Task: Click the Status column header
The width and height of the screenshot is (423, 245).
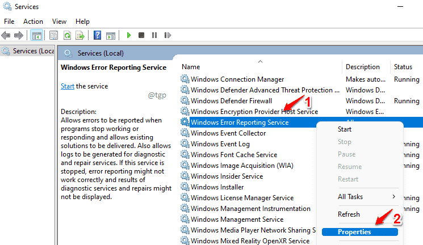Action: click(403, 67)
